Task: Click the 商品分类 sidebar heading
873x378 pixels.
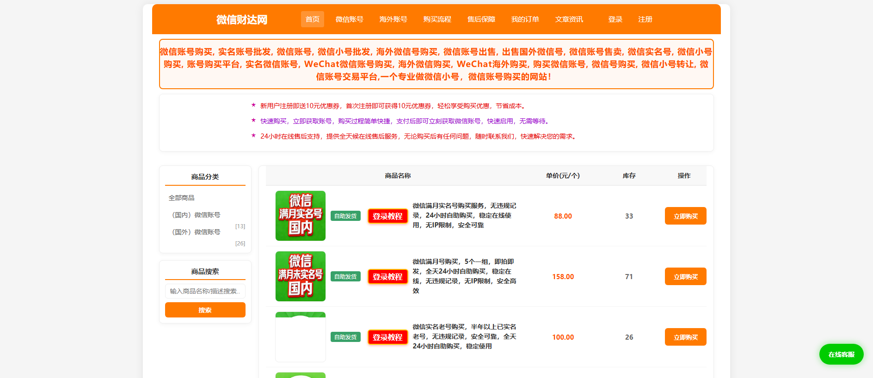Action: click(205, 177)
